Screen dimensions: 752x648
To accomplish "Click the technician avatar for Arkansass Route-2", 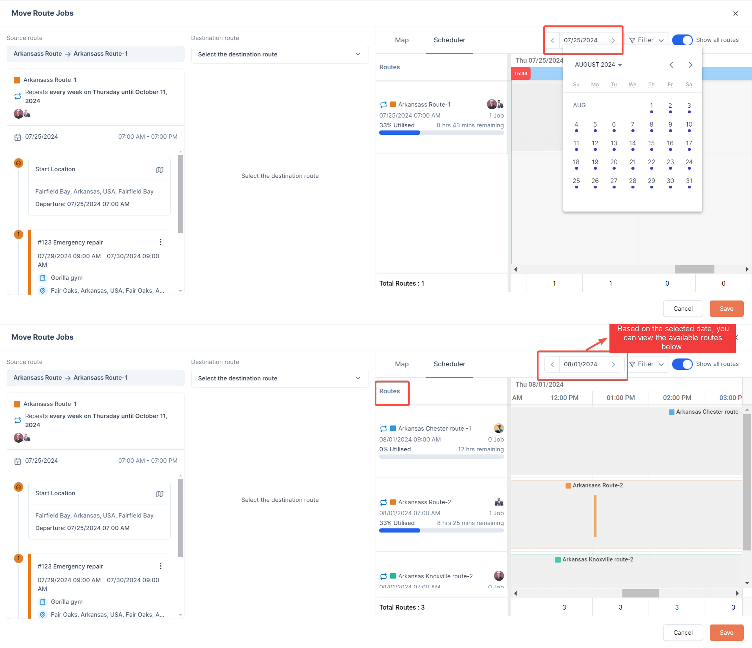I will click(x=499, y=502).
